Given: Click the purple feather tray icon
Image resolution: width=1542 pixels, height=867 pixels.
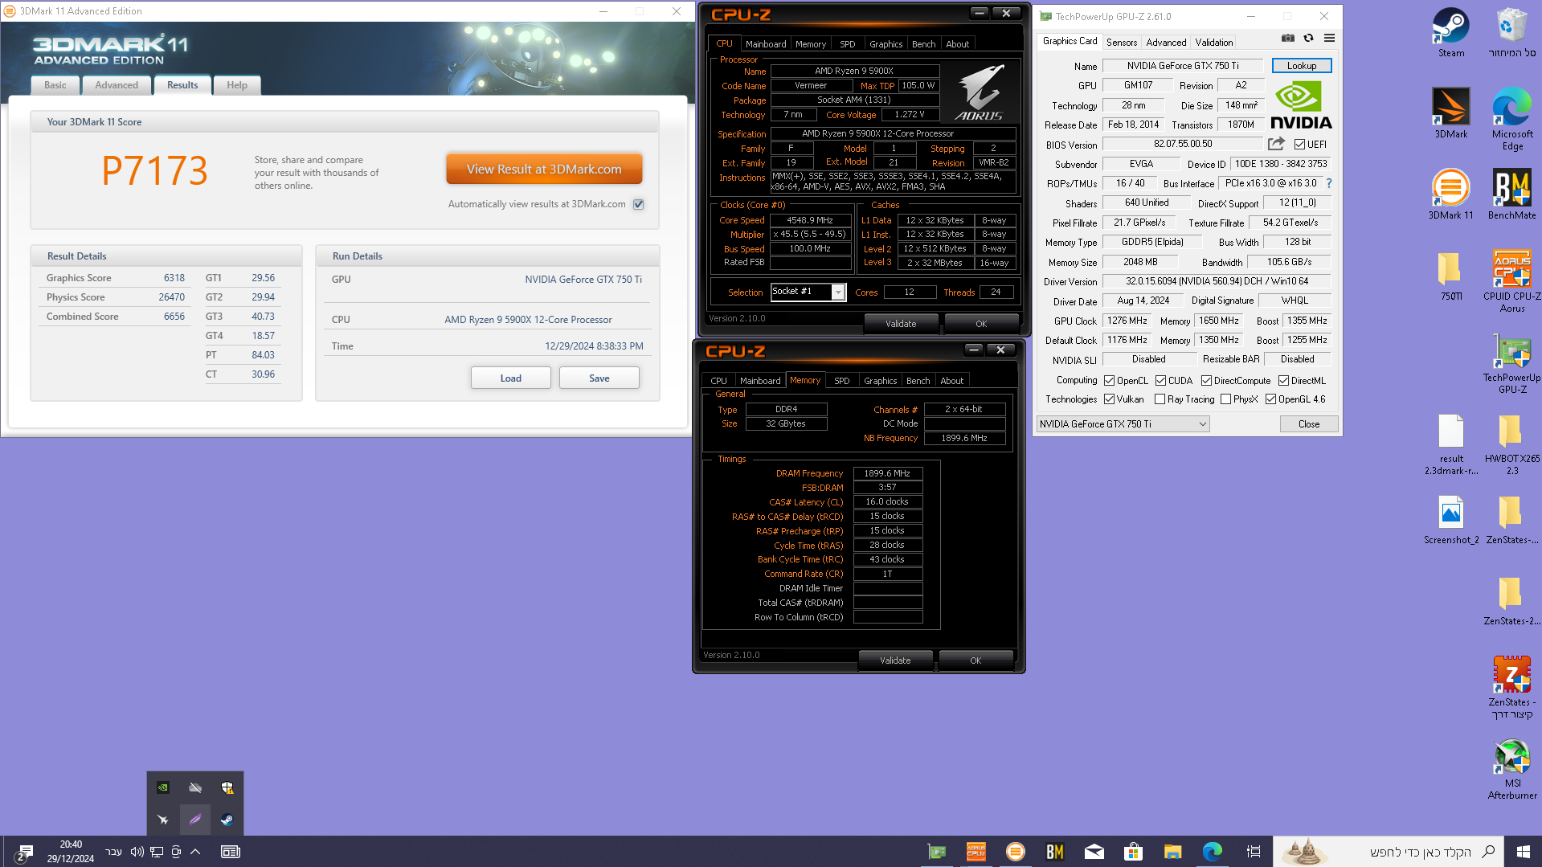Looking at the screenshot, I should click(195, 820).
